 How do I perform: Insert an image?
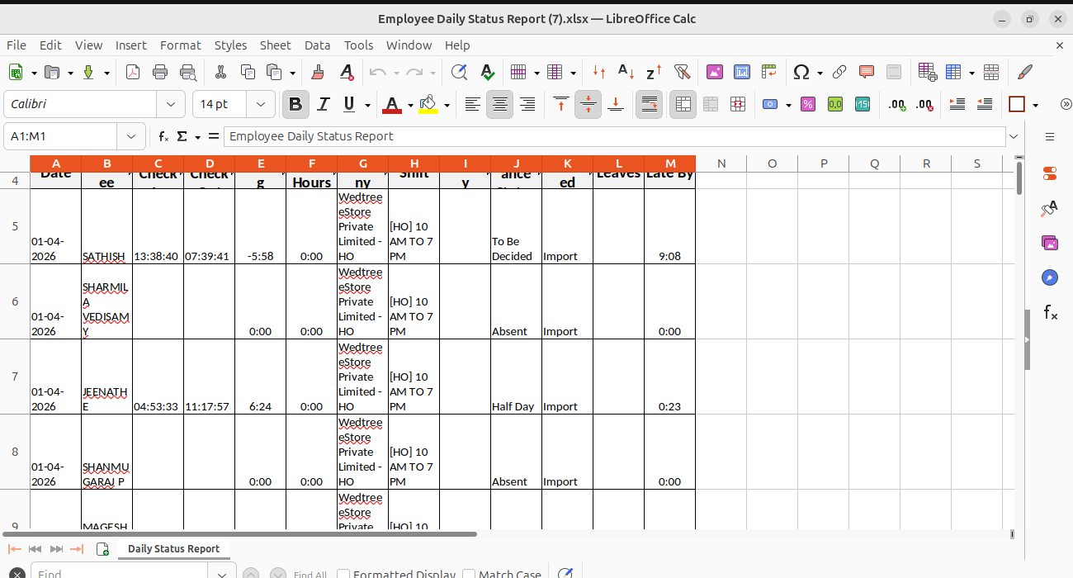(x=715, y=72)
